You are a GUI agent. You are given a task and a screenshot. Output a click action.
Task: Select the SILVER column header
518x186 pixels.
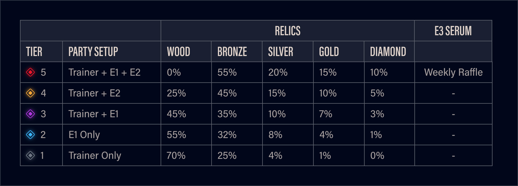[x=280, y=52]
